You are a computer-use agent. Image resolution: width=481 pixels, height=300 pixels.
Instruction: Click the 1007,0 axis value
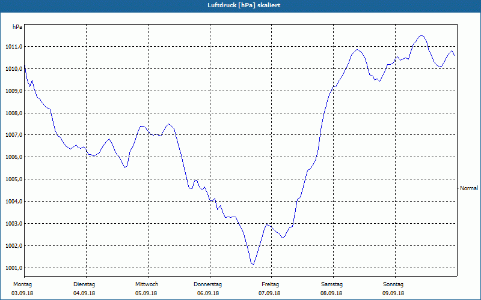pyautogui.click(x=14, y=135)
